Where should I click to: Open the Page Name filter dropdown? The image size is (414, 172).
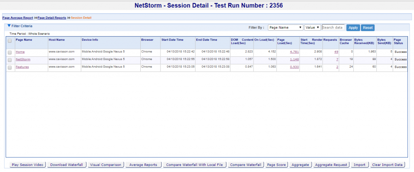click(285, 28)
